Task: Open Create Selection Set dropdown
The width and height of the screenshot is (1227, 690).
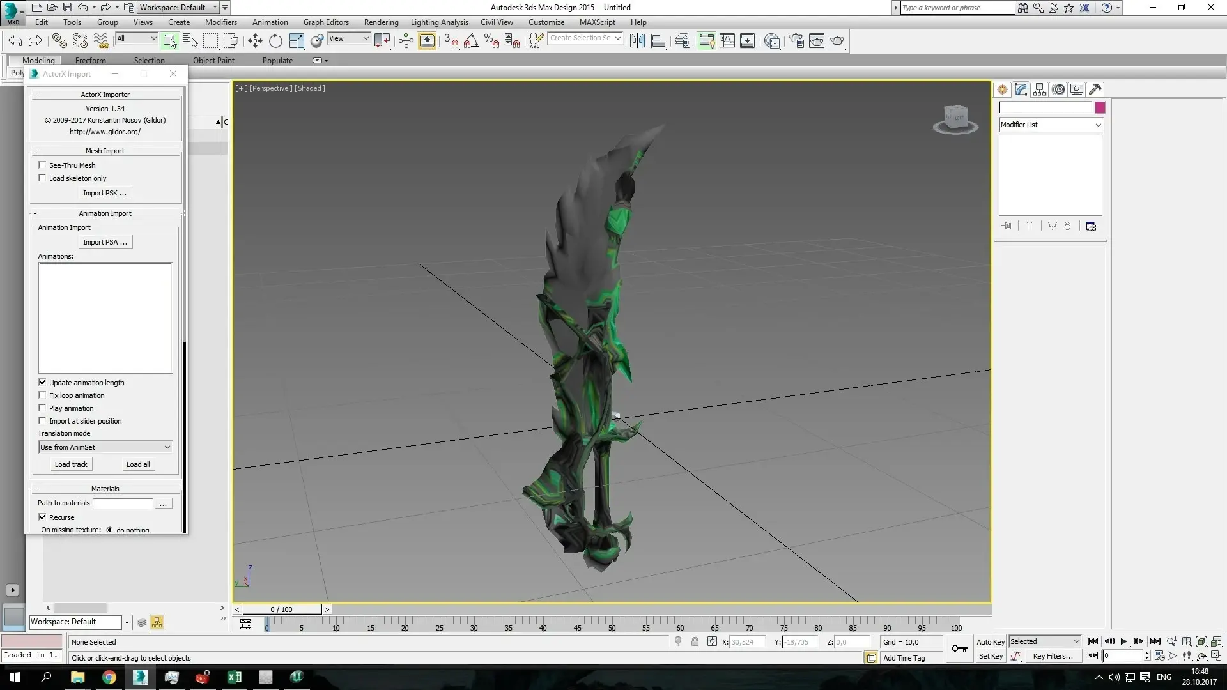Action: [x=585, y=38]
